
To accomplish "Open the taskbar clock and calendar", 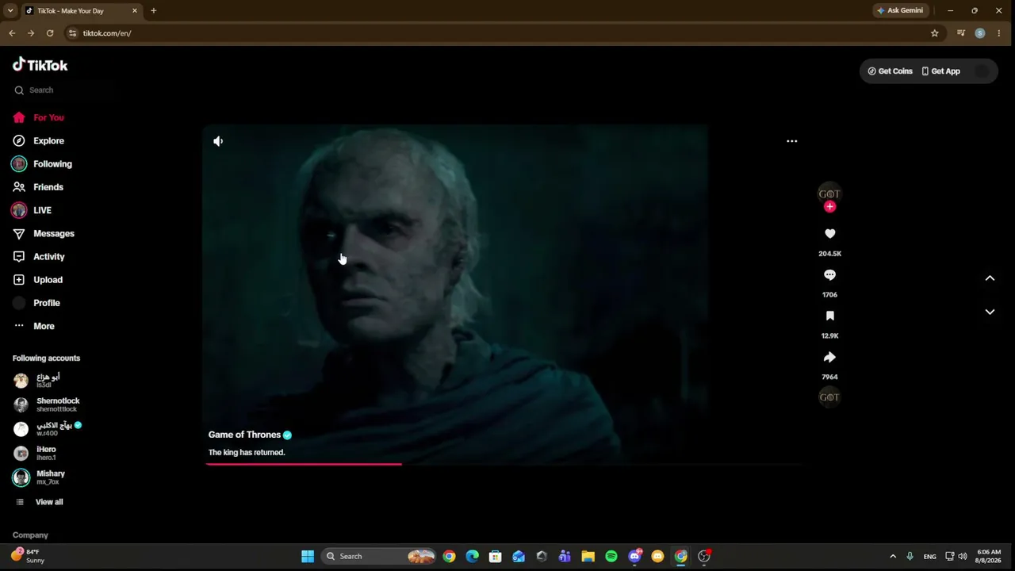I will 989,556.
